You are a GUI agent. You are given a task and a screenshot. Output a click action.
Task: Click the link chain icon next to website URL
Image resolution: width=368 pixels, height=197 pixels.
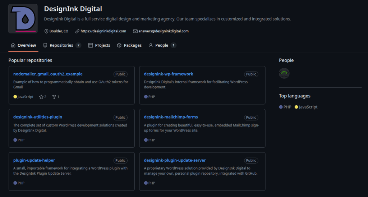point(77,31)
